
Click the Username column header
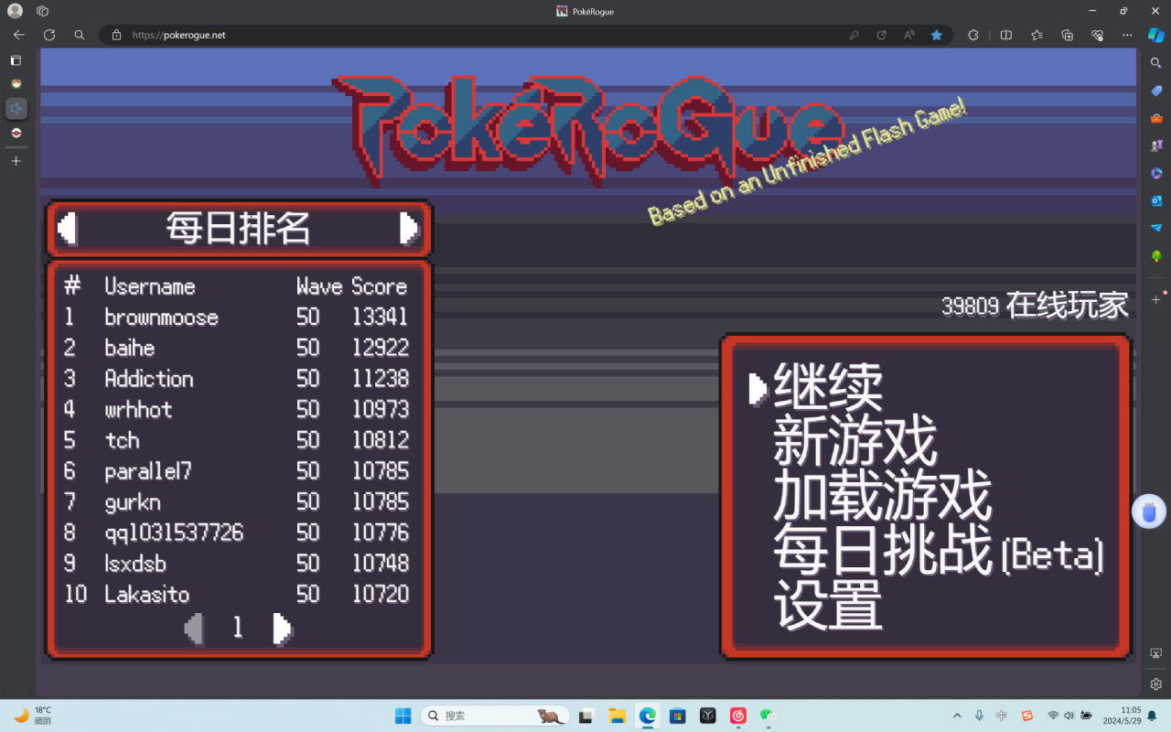[x=150, y=286]
